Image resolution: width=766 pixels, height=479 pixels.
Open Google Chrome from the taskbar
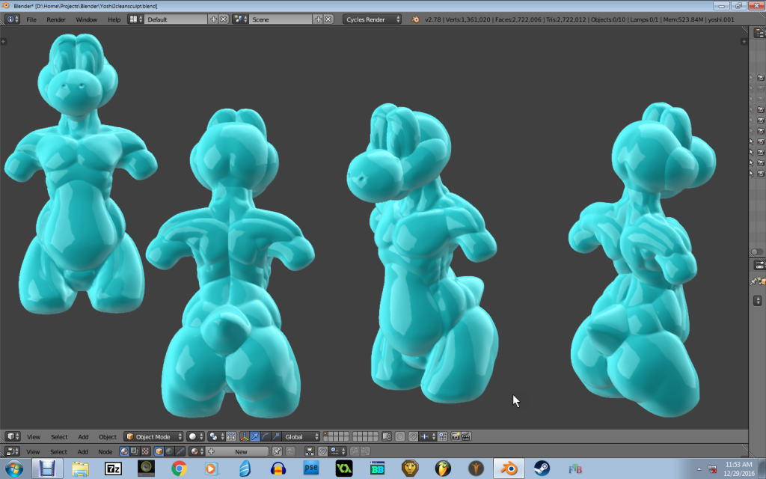[x=179, y=469]
